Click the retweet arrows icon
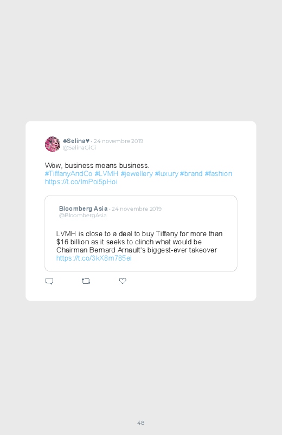 pos(86,281)
